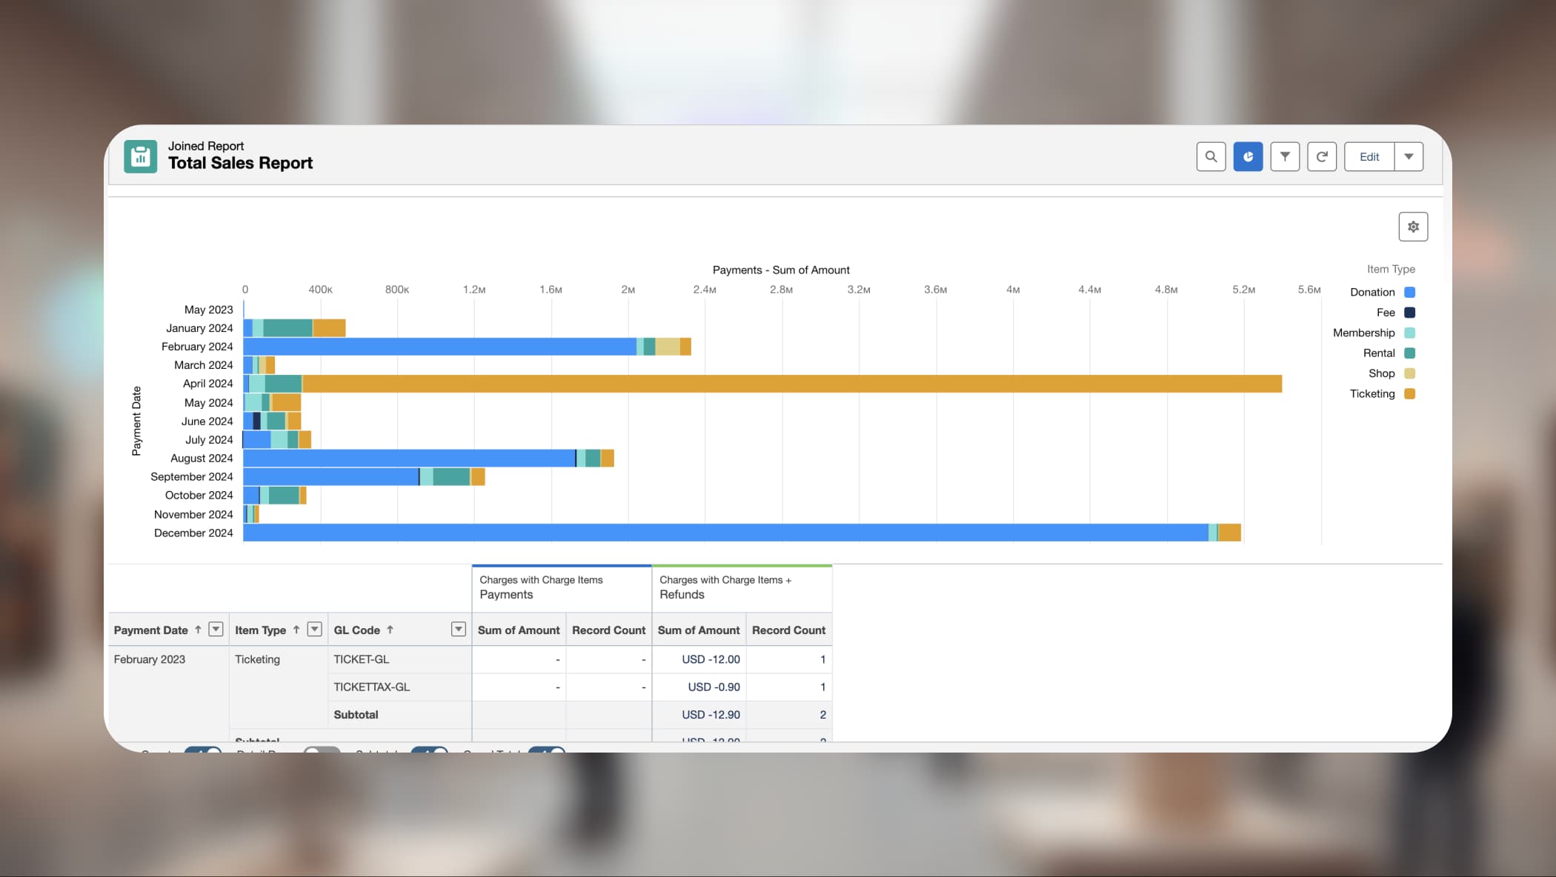Click the Total Sales Report title link

coord(241,162)
